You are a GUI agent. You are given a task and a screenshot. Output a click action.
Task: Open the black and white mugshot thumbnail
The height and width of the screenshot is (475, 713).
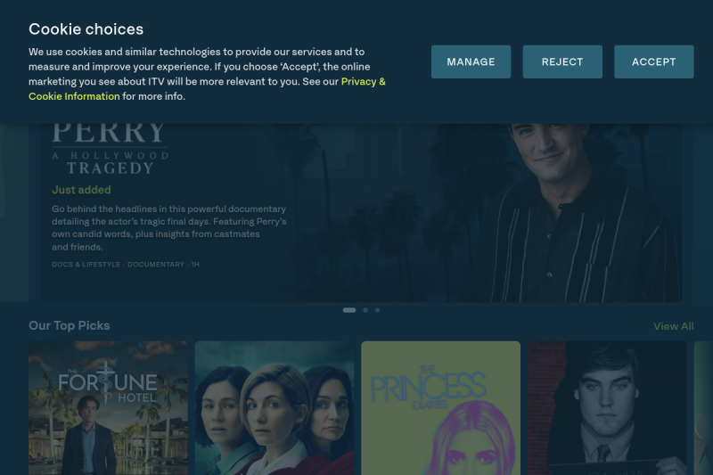click(607, 408)
